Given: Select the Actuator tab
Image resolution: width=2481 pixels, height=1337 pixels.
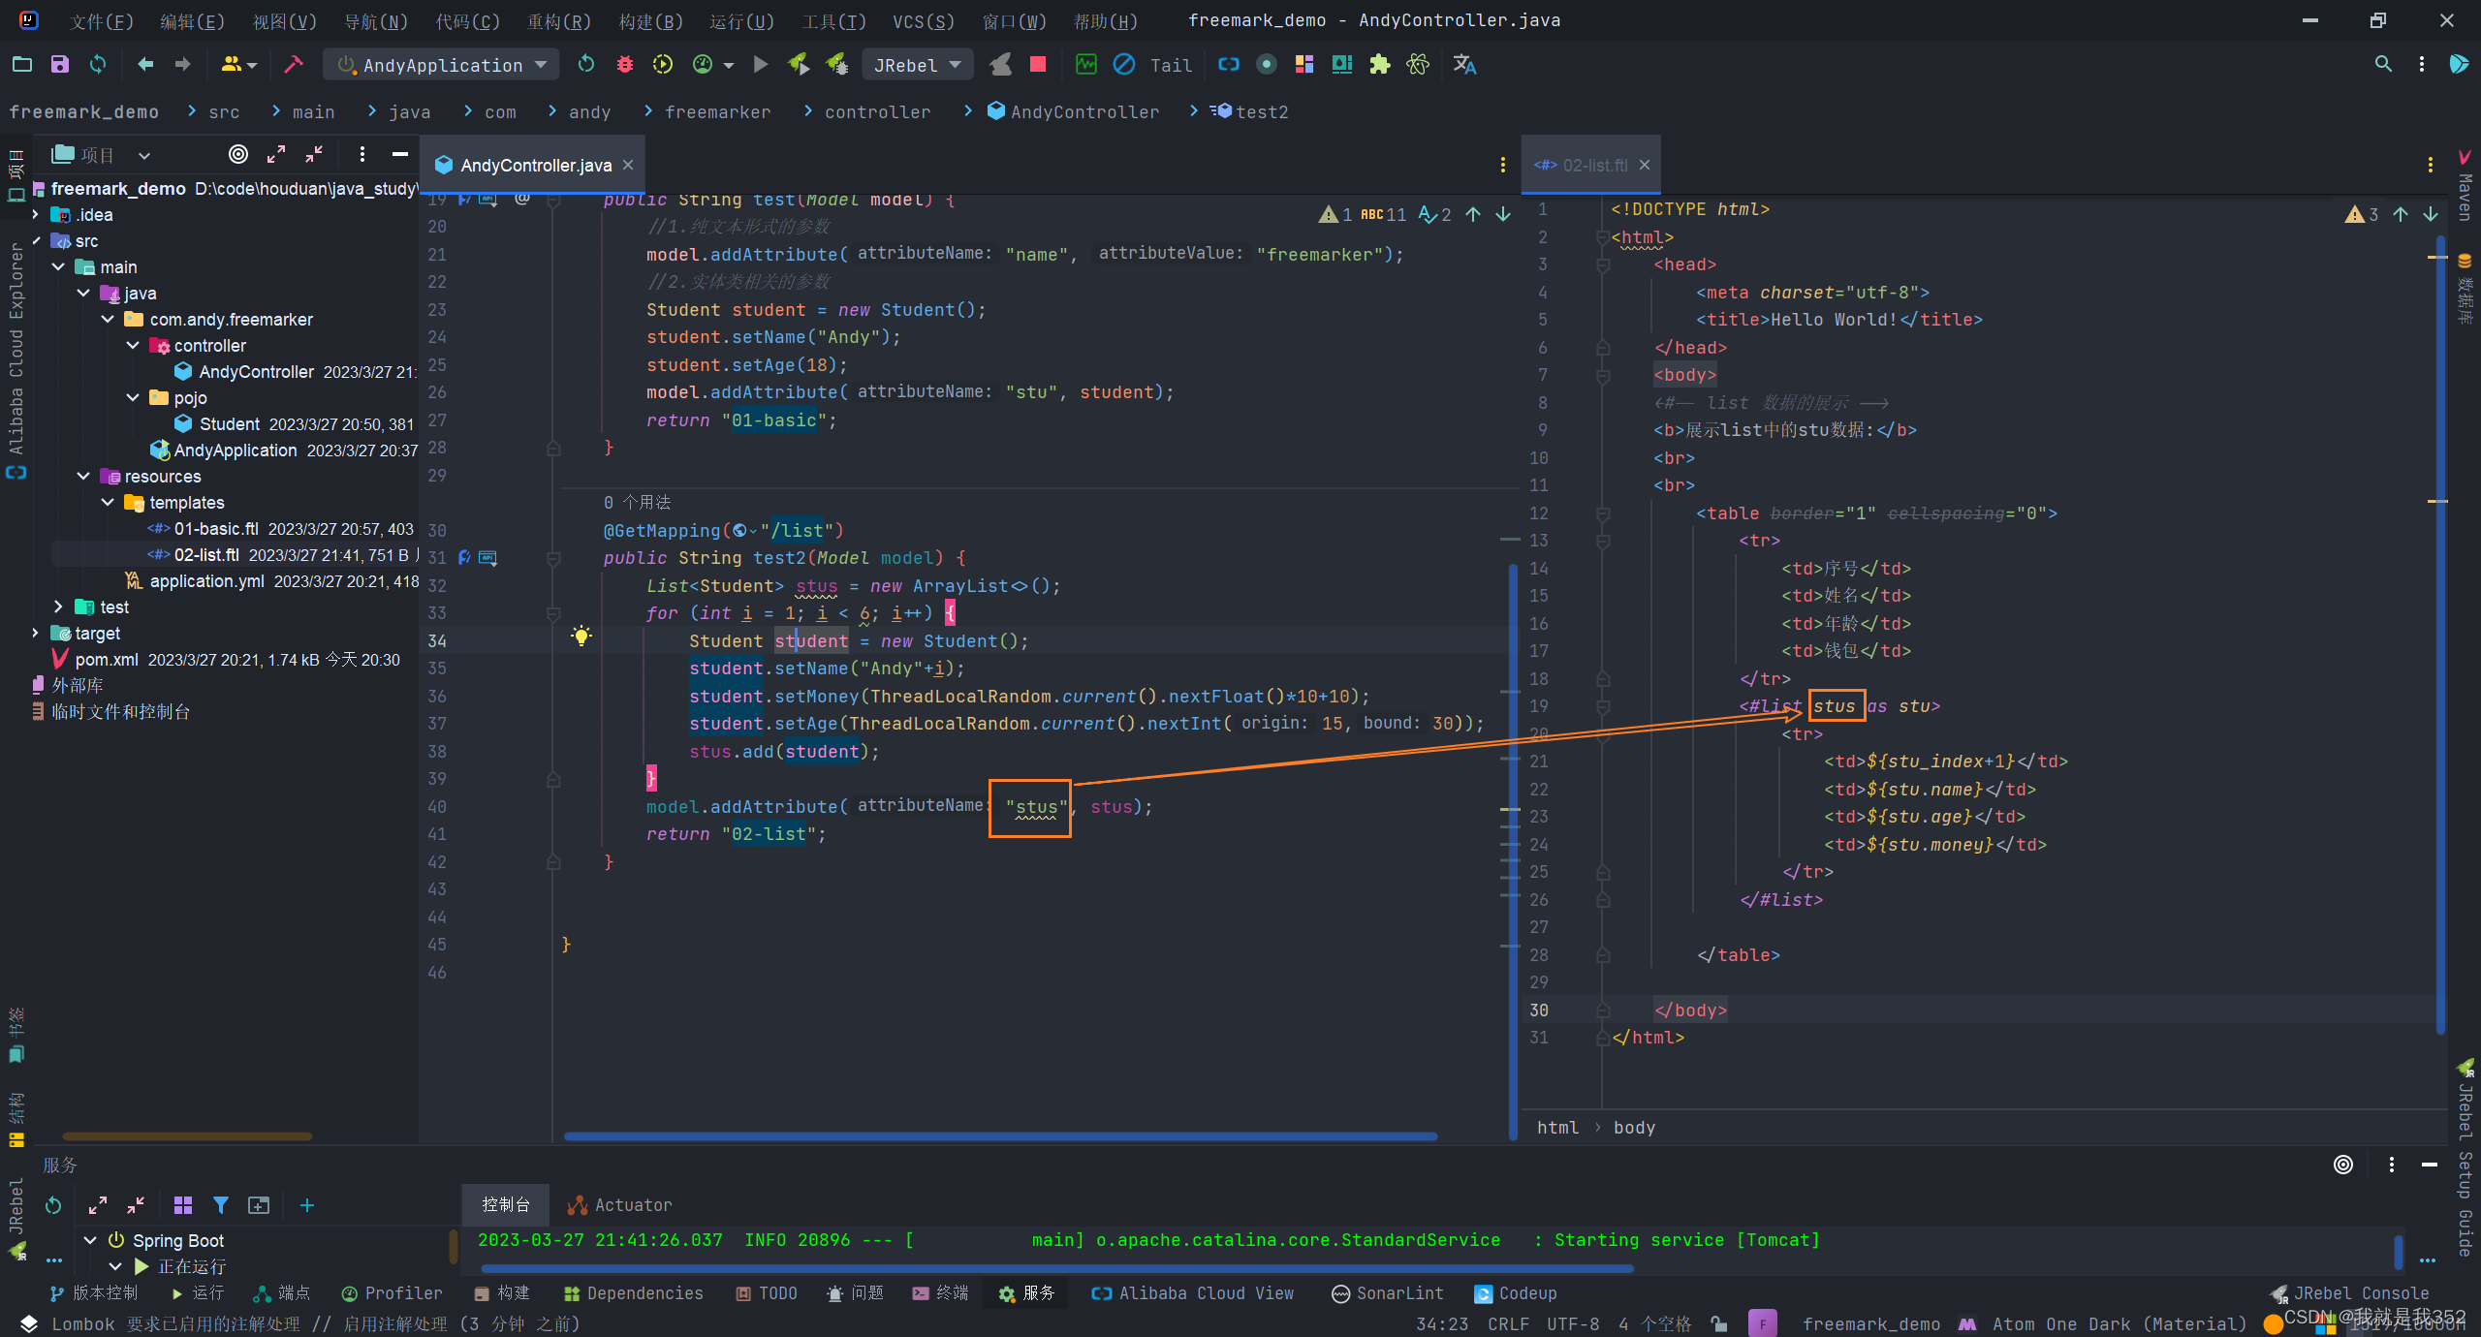Looking at the screenshot, I should (x=620, y=1205).
